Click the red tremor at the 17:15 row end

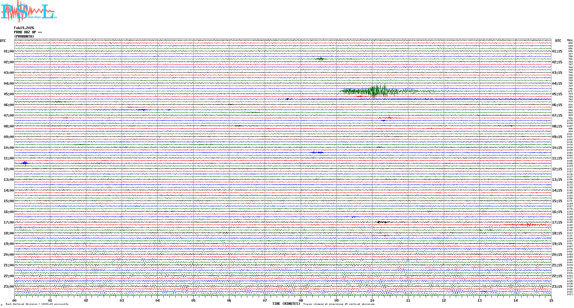(528, 225)
